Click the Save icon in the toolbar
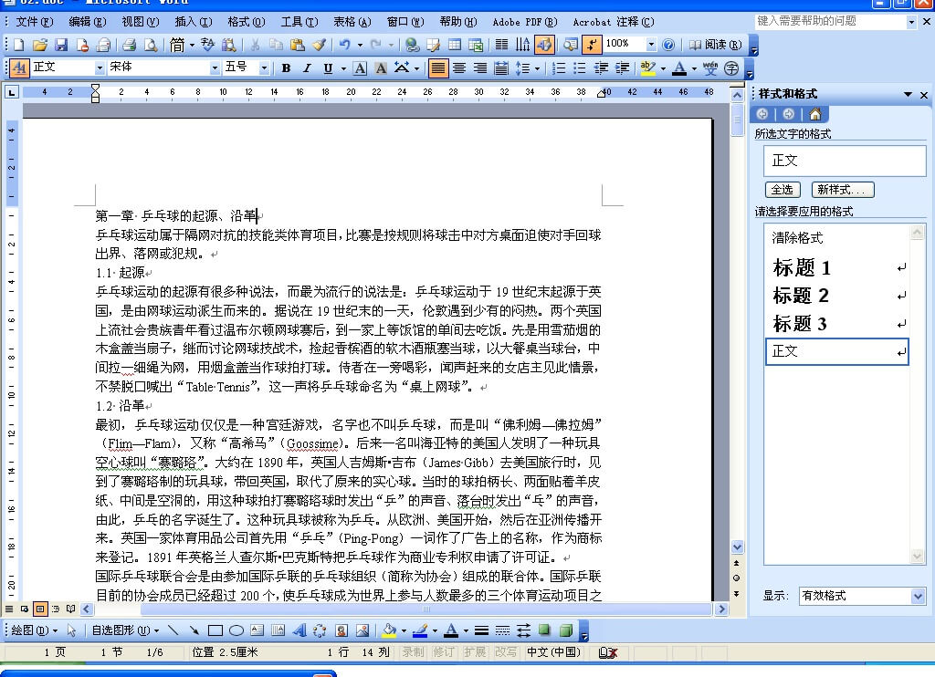 click(61, 44)
